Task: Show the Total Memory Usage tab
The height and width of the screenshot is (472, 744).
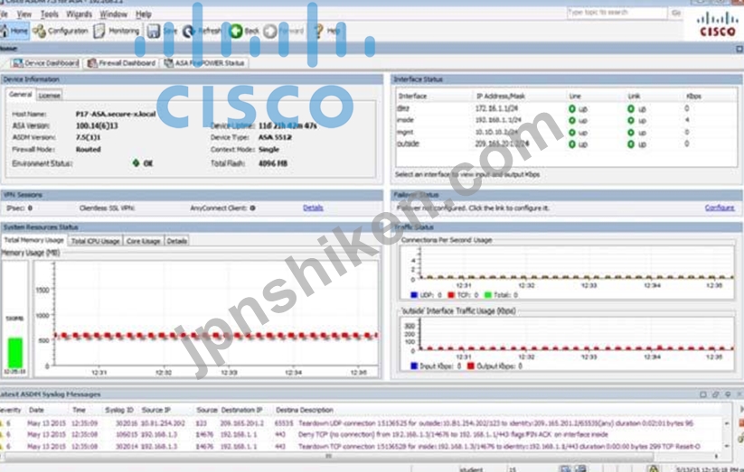Action: 33,240
